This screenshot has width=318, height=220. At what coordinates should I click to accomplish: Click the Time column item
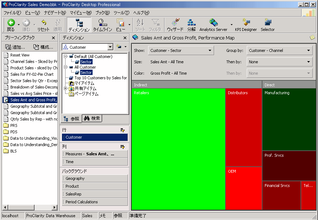pos(95,162)
